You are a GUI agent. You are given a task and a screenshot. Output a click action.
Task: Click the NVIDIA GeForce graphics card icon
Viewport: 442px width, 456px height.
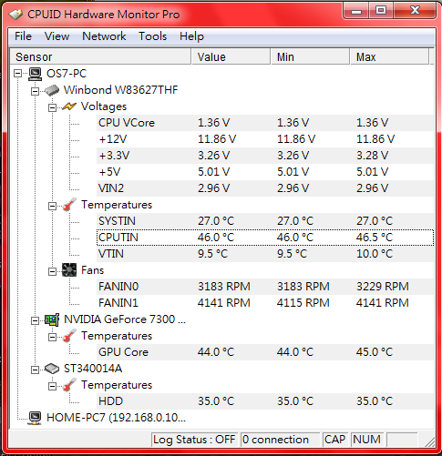[52, 319]
